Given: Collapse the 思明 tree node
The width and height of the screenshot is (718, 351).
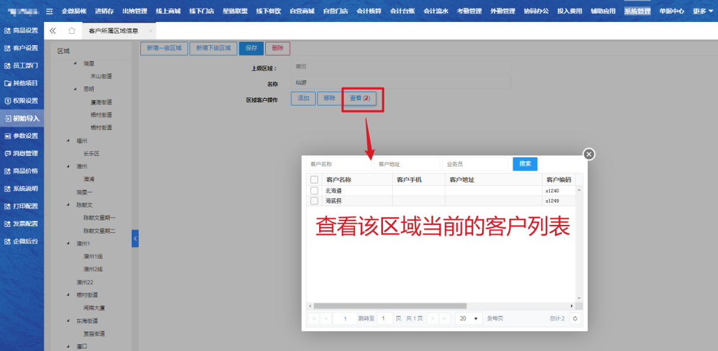Looking at the screenshot, I should point(76,89).
